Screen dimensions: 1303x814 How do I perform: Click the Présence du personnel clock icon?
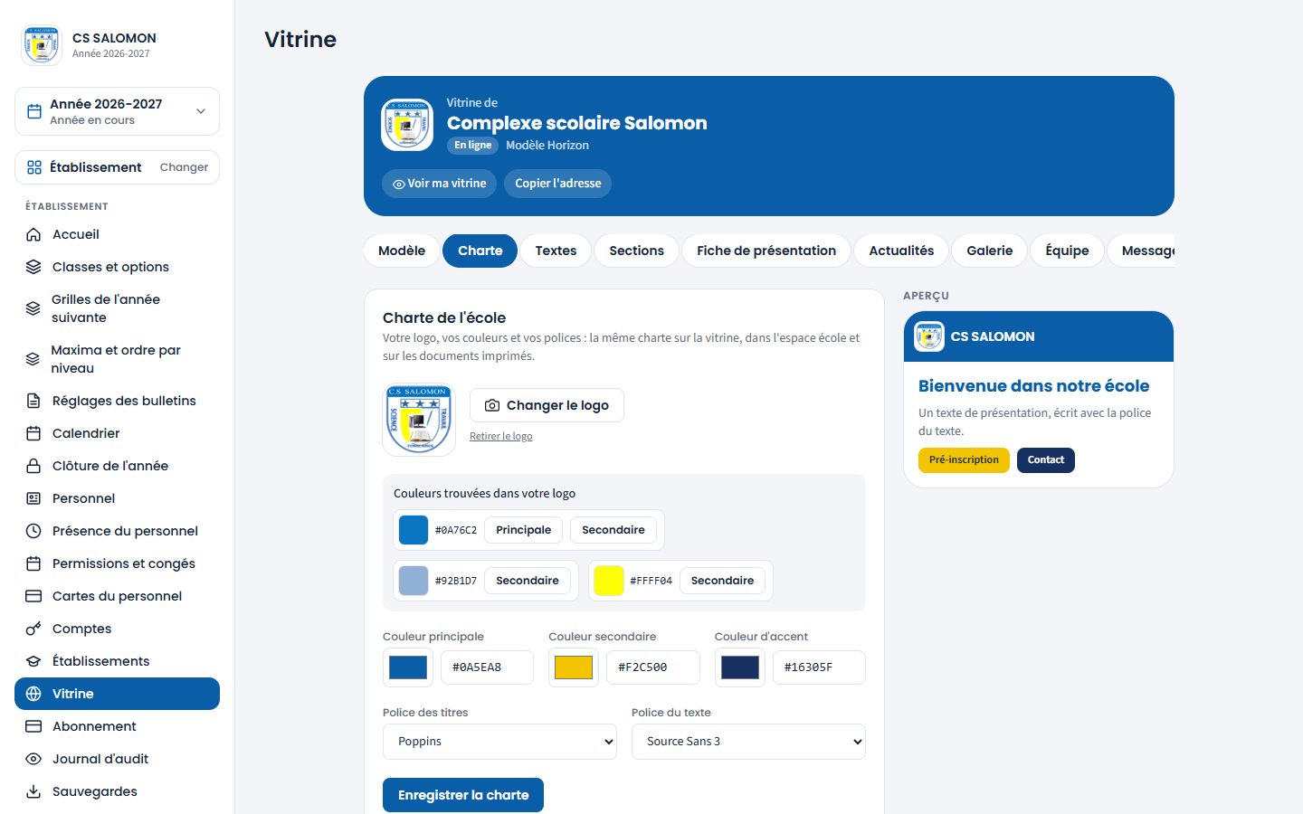click(33, 531)
